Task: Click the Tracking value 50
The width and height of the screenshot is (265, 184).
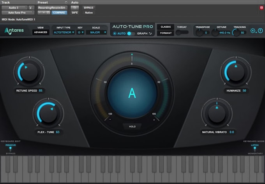Action: 242,33
